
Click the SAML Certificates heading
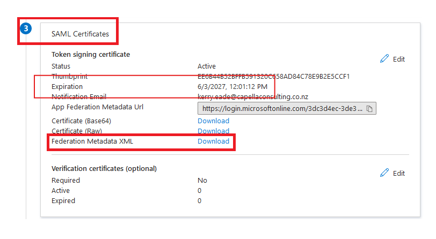coord(80,34)
